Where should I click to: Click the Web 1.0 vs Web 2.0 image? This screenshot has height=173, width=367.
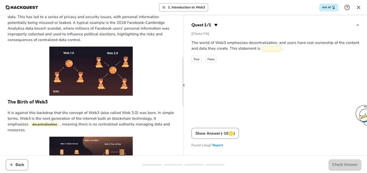[x=91, y=71]
